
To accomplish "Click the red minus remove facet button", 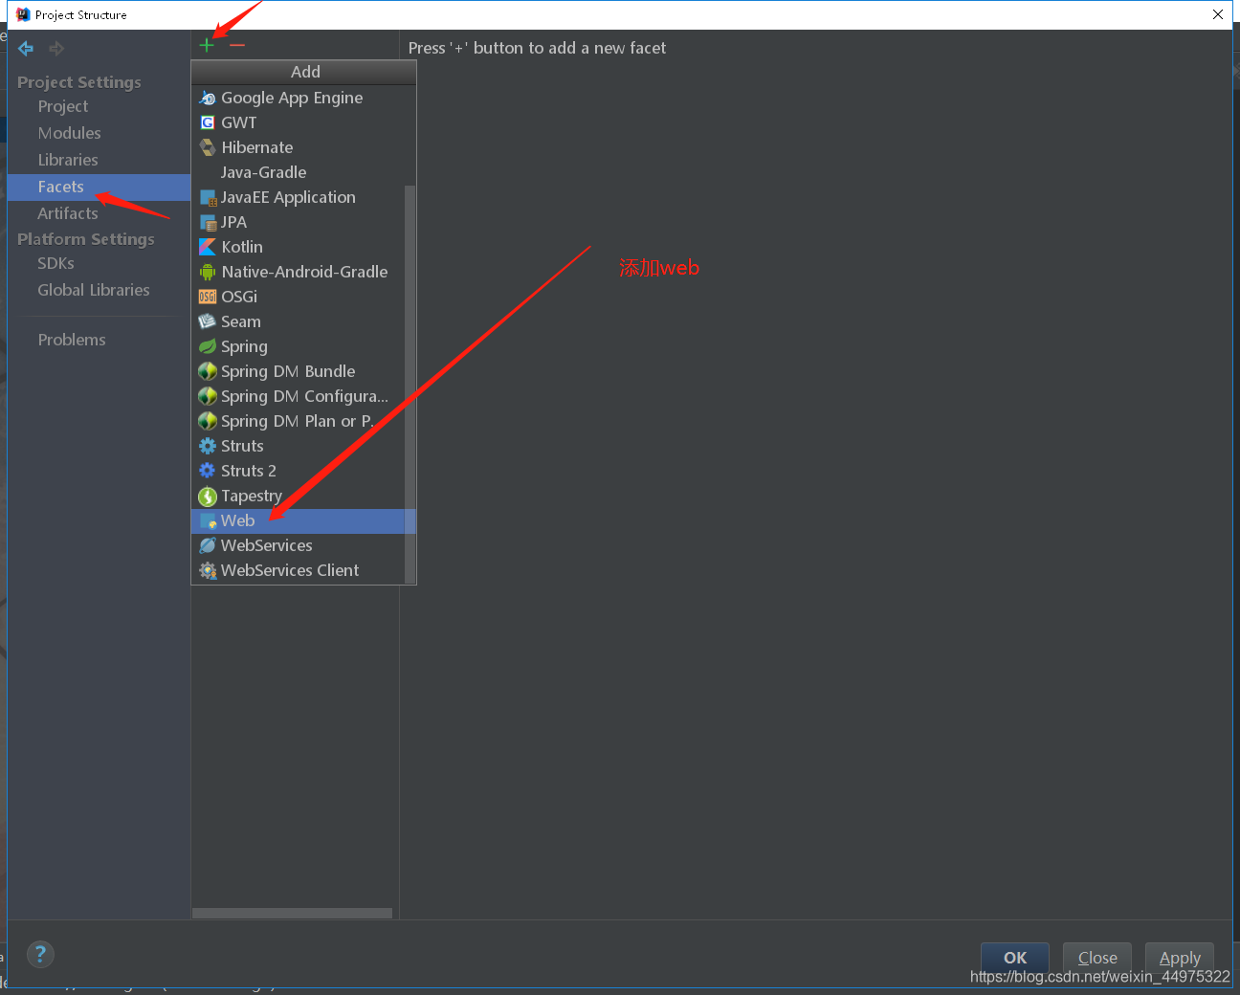I will [237, 45].
